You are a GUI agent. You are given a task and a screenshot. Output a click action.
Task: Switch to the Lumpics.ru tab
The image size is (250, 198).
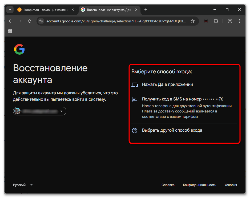(x=46, y=10)
